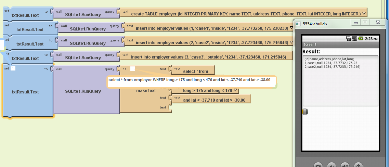Click the 5554:<build> emulator window title
The image size is (389, 167).
tap(315, 24)
